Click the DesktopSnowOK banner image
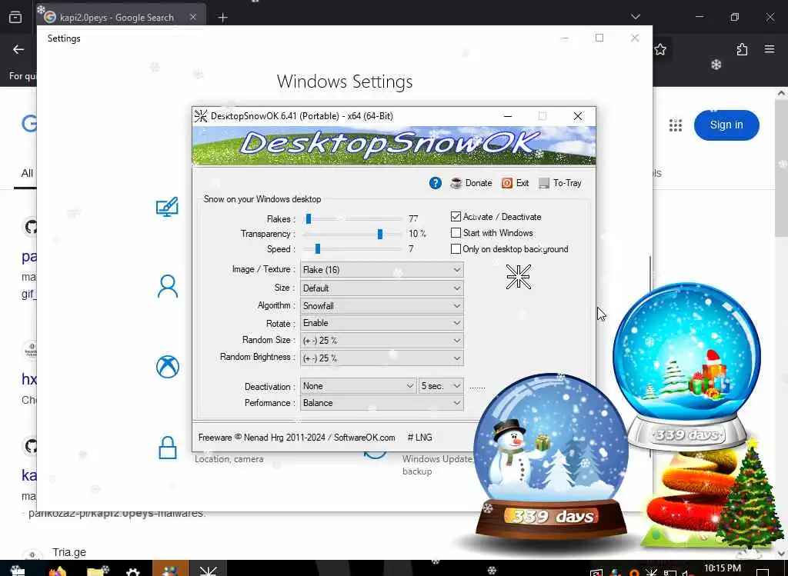This screenshot has height=576, width=788. (x=394, y=145)
